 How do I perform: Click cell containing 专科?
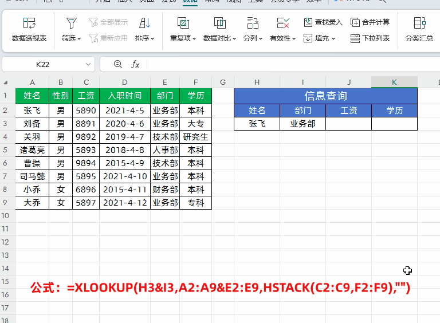[195, 203]
